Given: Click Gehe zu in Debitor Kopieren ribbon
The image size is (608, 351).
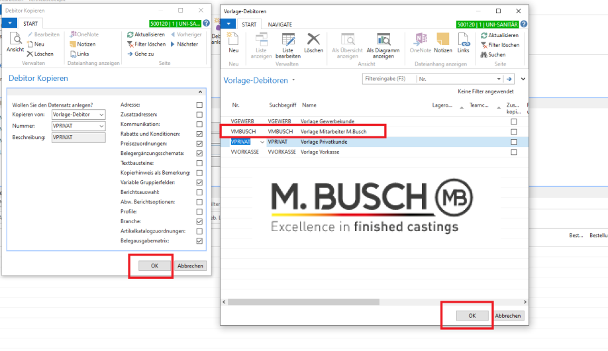Looking at the screenshot, I should 141,54.
